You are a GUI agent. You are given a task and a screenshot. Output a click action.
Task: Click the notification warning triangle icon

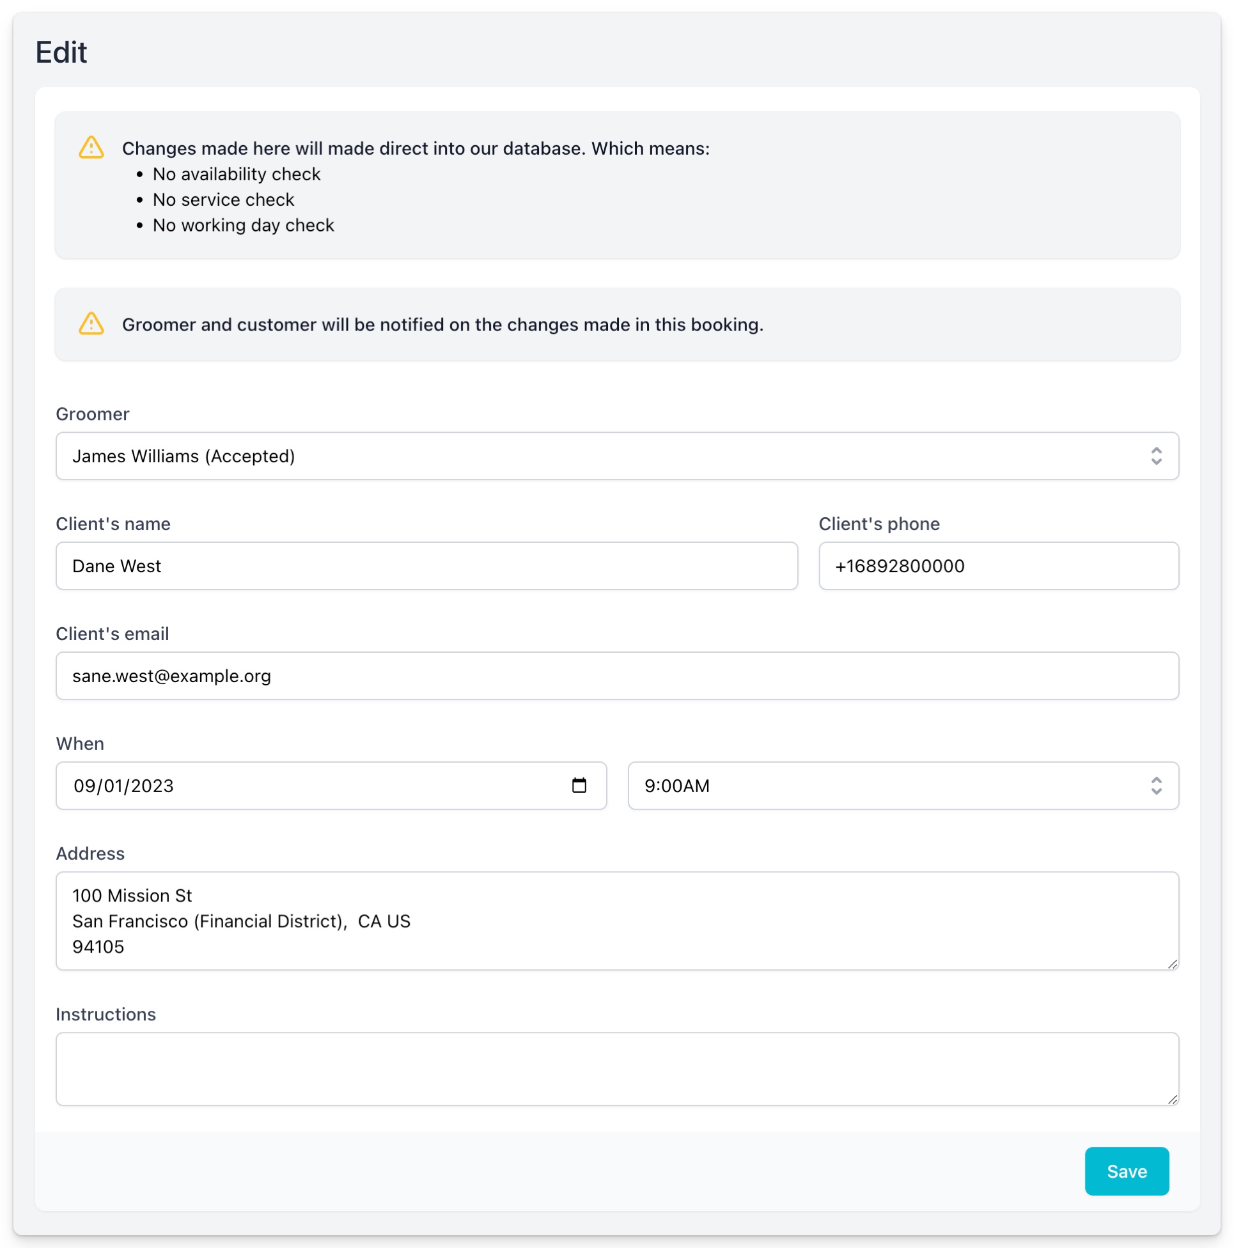[x=91, y=324]
